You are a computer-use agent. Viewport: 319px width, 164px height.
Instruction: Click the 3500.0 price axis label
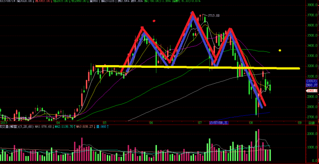click(x=312, y=35)
